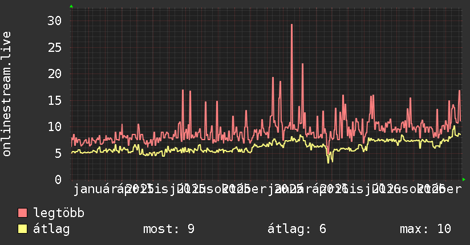Click the y-axis label 10
The image size is (470, 245).
click(55, 126)
